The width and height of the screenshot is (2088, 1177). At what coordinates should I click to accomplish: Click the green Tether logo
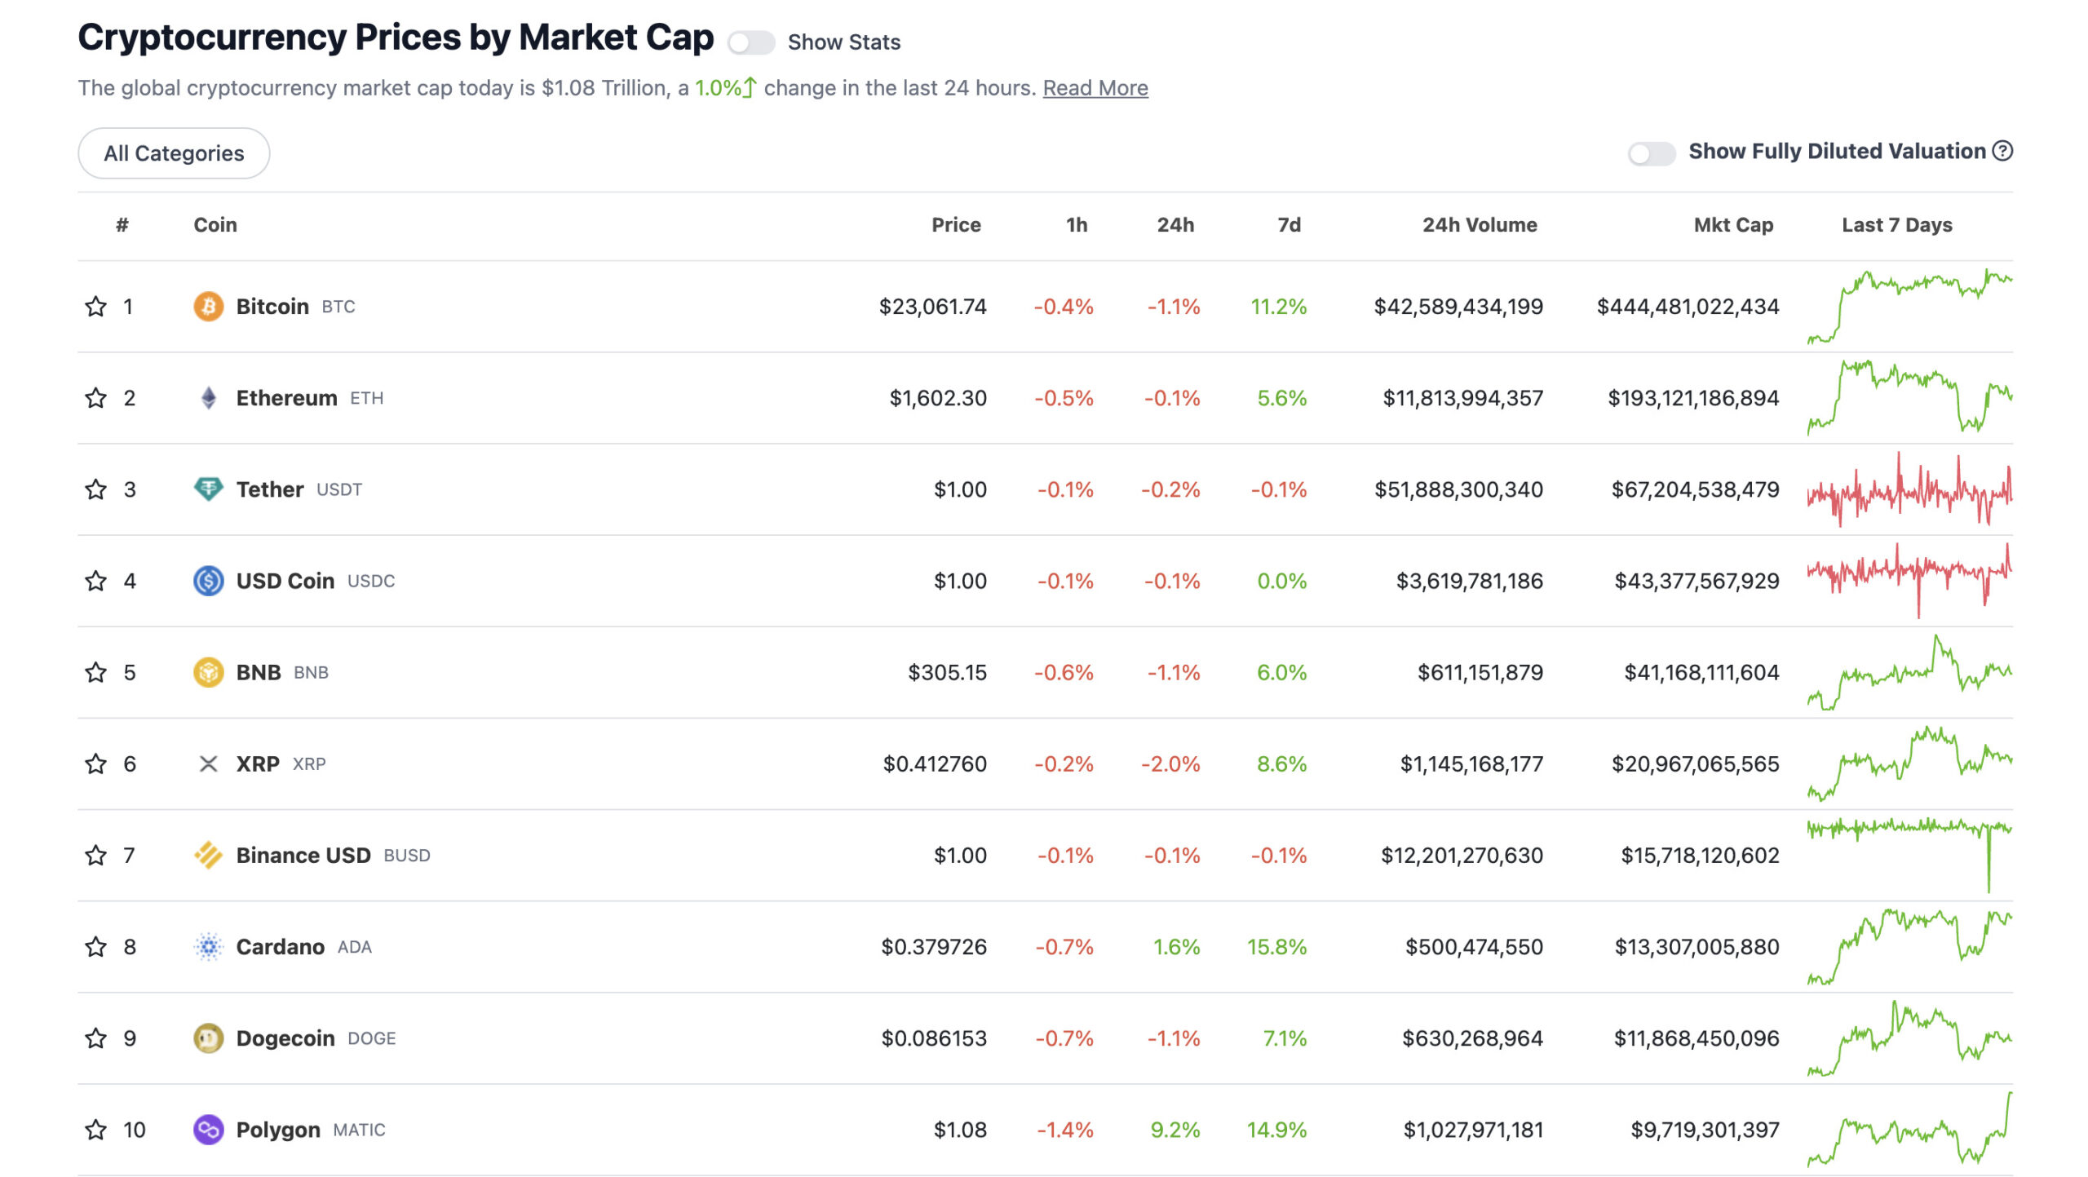(x=208, y=489)
